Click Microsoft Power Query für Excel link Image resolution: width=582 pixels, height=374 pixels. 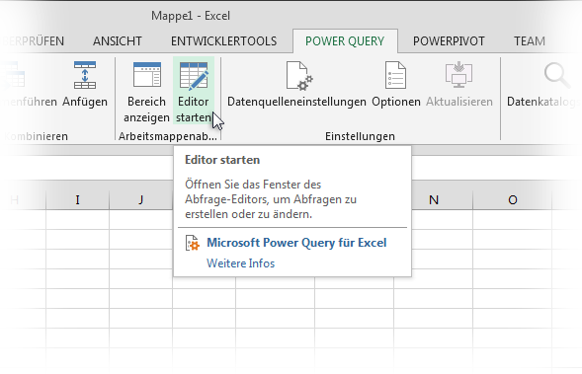296,243
